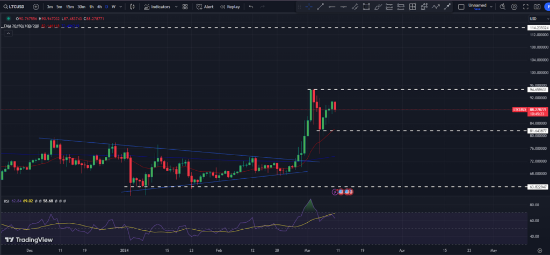Undo the last chart action
The height and width of the screenshot is (255, 550).
[x=251, y=6]
